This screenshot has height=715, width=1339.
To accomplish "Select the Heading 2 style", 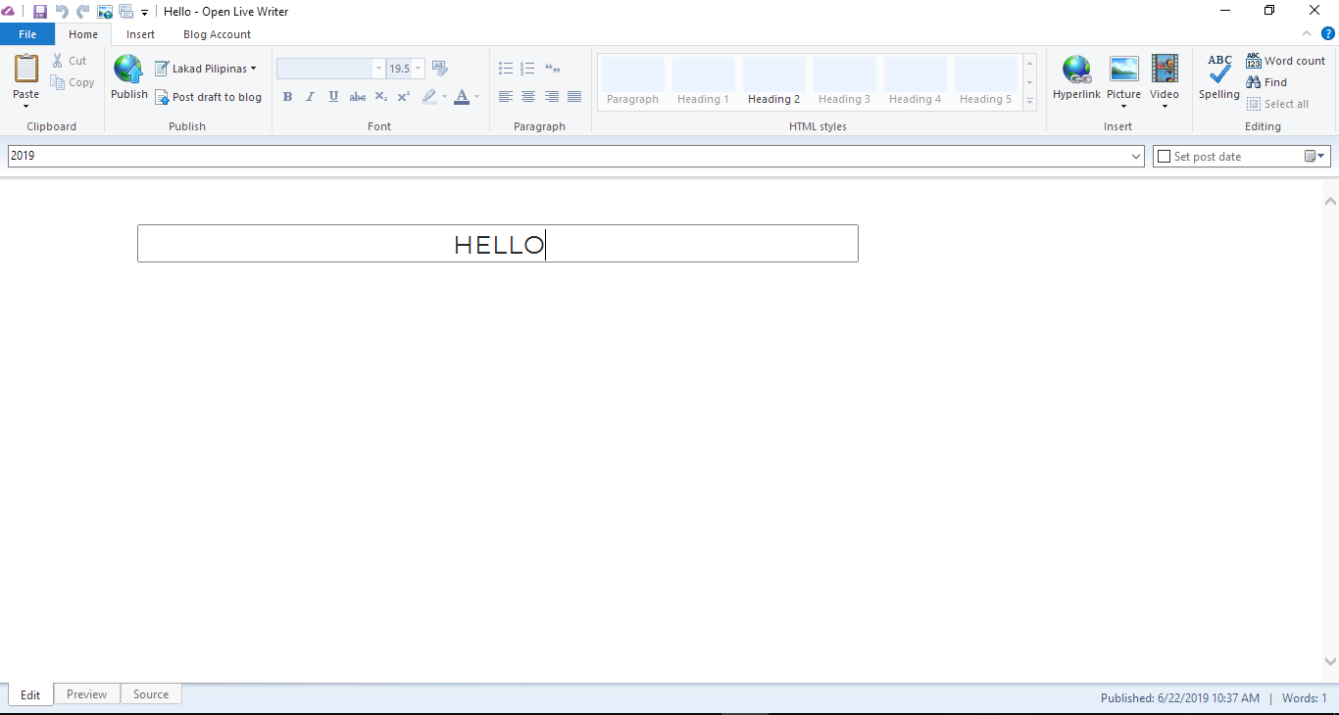I will 774,81.
